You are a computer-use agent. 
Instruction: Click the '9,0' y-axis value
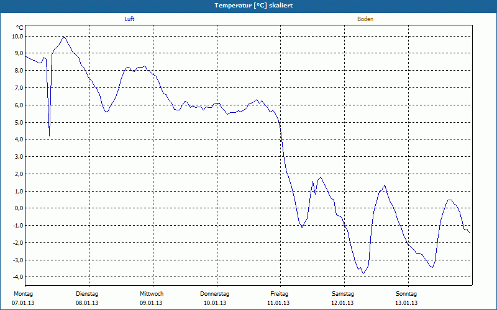click(x=19, y=53)
